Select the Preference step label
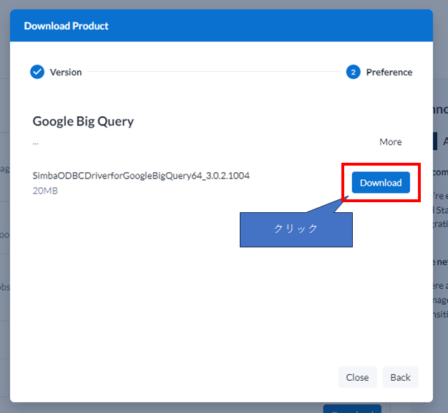This screenshot has width=448, height=413. [x=389, y=72]
